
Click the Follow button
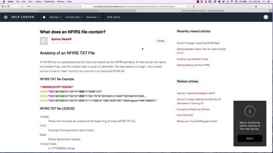click(x=160, y=41)
